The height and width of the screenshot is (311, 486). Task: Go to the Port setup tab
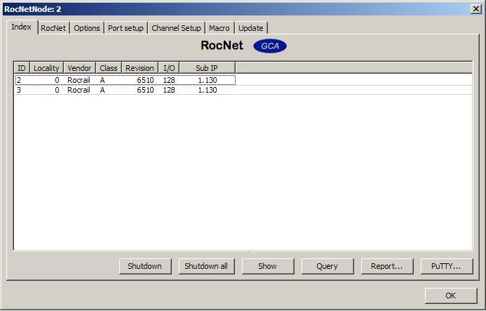tap(126, 28)
